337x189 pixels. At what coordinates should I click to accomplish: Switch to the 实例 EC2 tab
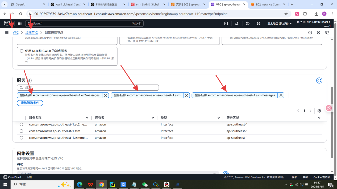pyautogui.click(x=189, y=4)
